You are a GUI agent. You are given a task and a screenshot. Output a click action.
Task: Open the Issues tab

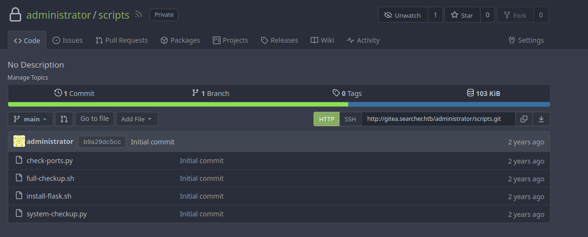click(67, 40)
